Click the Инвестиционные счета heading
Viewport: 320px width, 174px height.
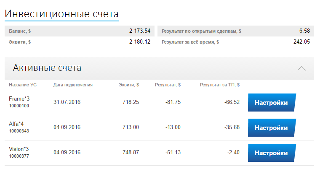coord(61,13)
